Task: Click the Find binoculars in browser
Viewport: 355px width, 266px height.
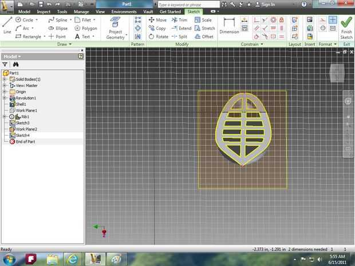Action: (15, 64)
